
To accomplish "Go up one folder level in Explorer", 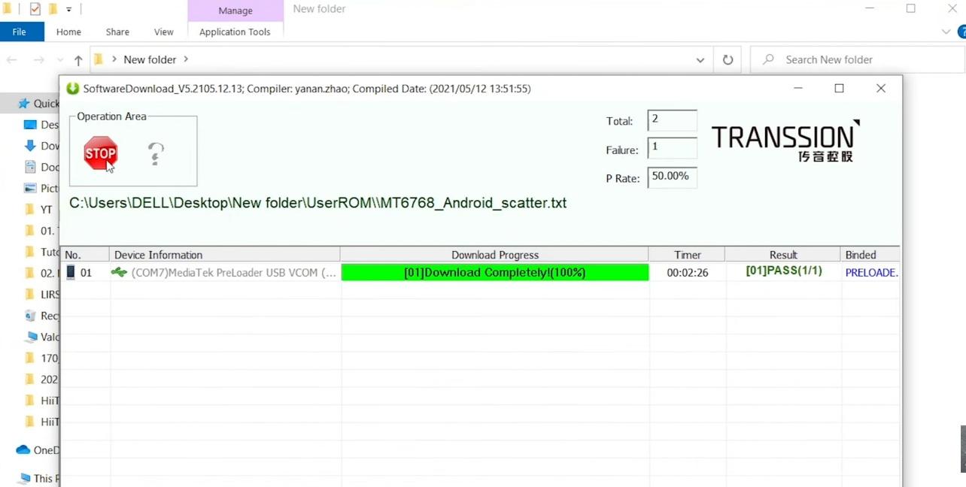I will click(x=78, y=60).
